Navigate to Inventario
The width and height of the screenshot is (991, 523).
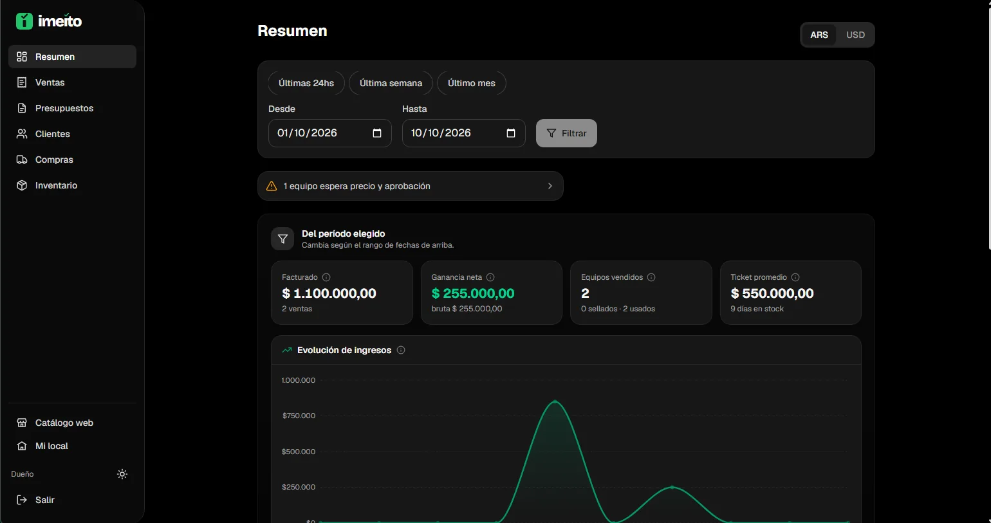coord(72,185)
